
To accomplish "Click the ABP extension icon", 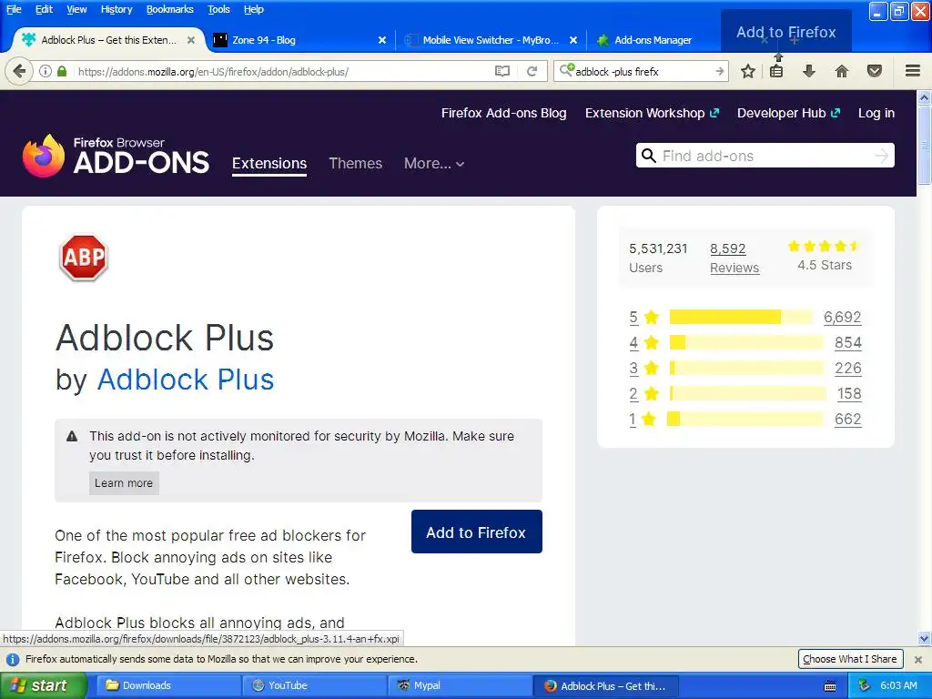I will [x=84, y=258].
